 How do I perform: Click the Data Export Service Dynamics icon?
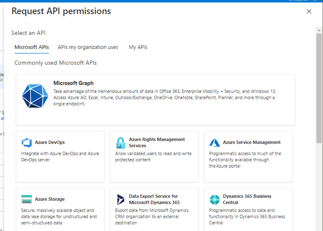pyautogui.click(x=121, y=199)
